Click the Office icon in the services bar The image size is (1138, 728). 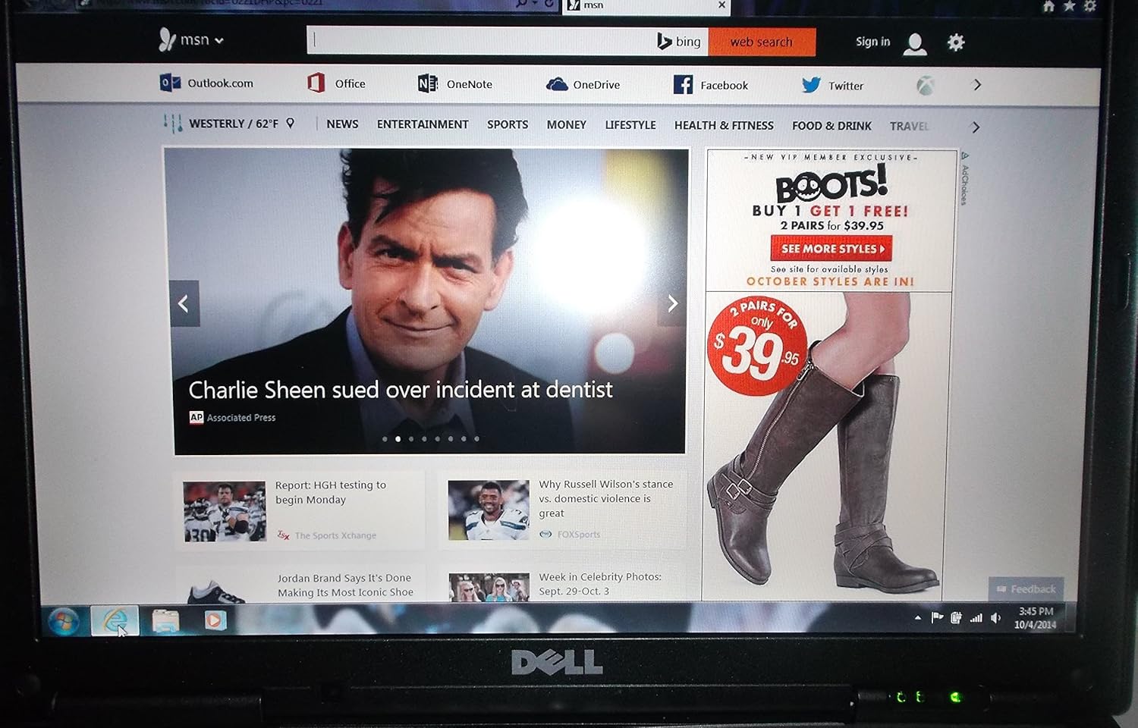click(316, 83)
